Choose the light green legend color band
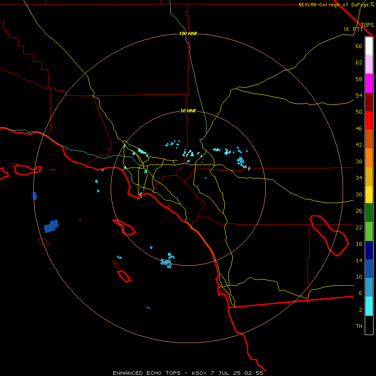The width and height of the screenshot is (376, 376). [369, 231]
